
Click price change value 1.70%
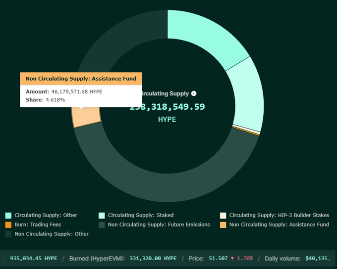point(245,258)
